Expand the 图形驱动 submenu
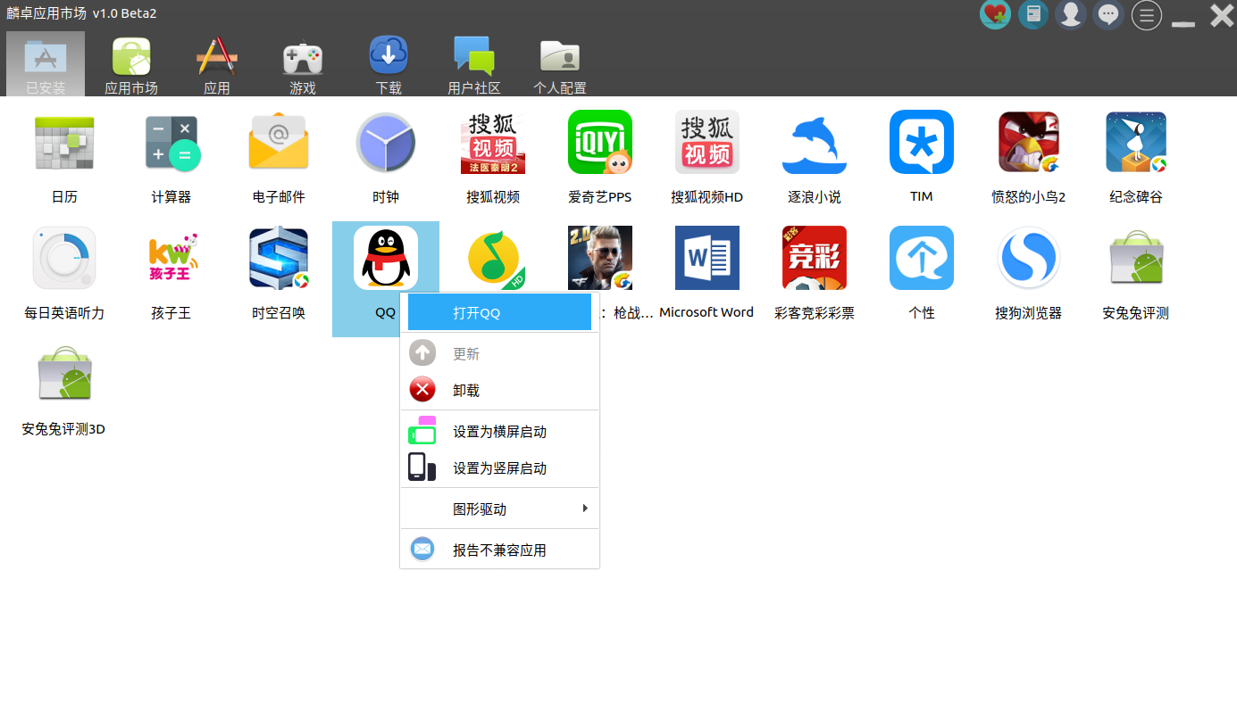This screenshot has width=1237, height=728. [499, 509]
